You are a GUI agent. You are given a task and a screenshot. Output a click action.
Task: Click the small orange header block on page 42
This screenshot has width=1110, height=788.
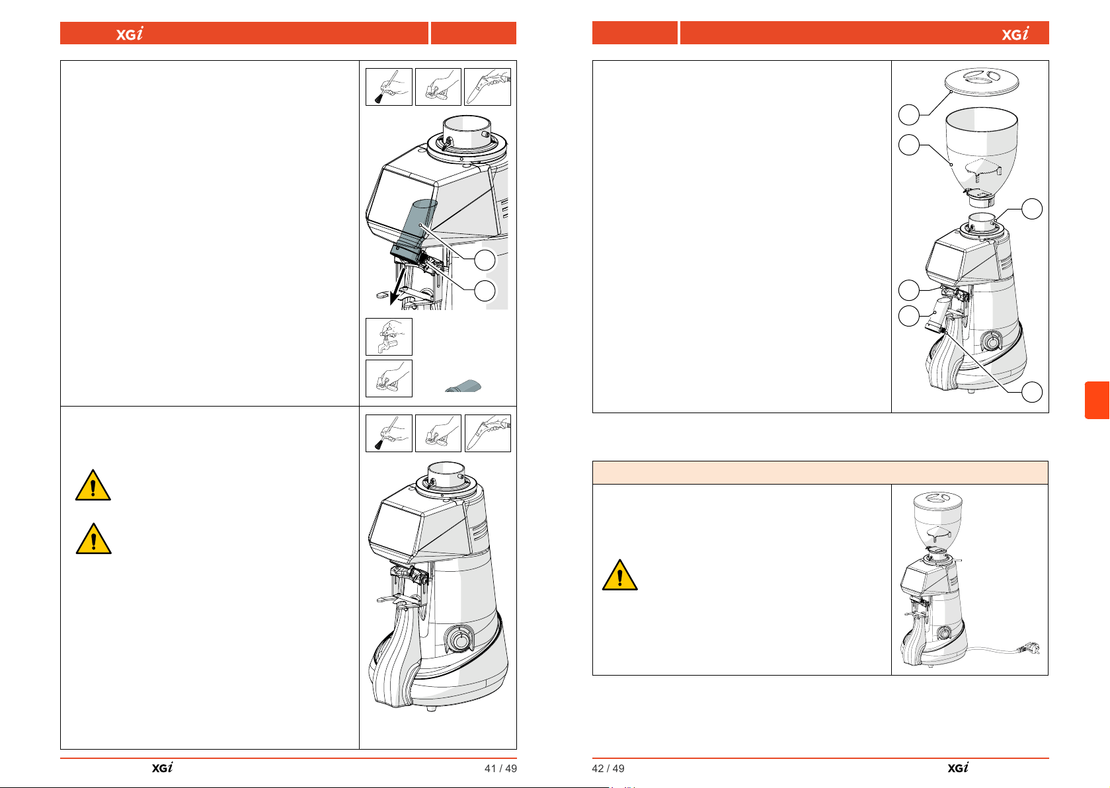coord(635,33)
